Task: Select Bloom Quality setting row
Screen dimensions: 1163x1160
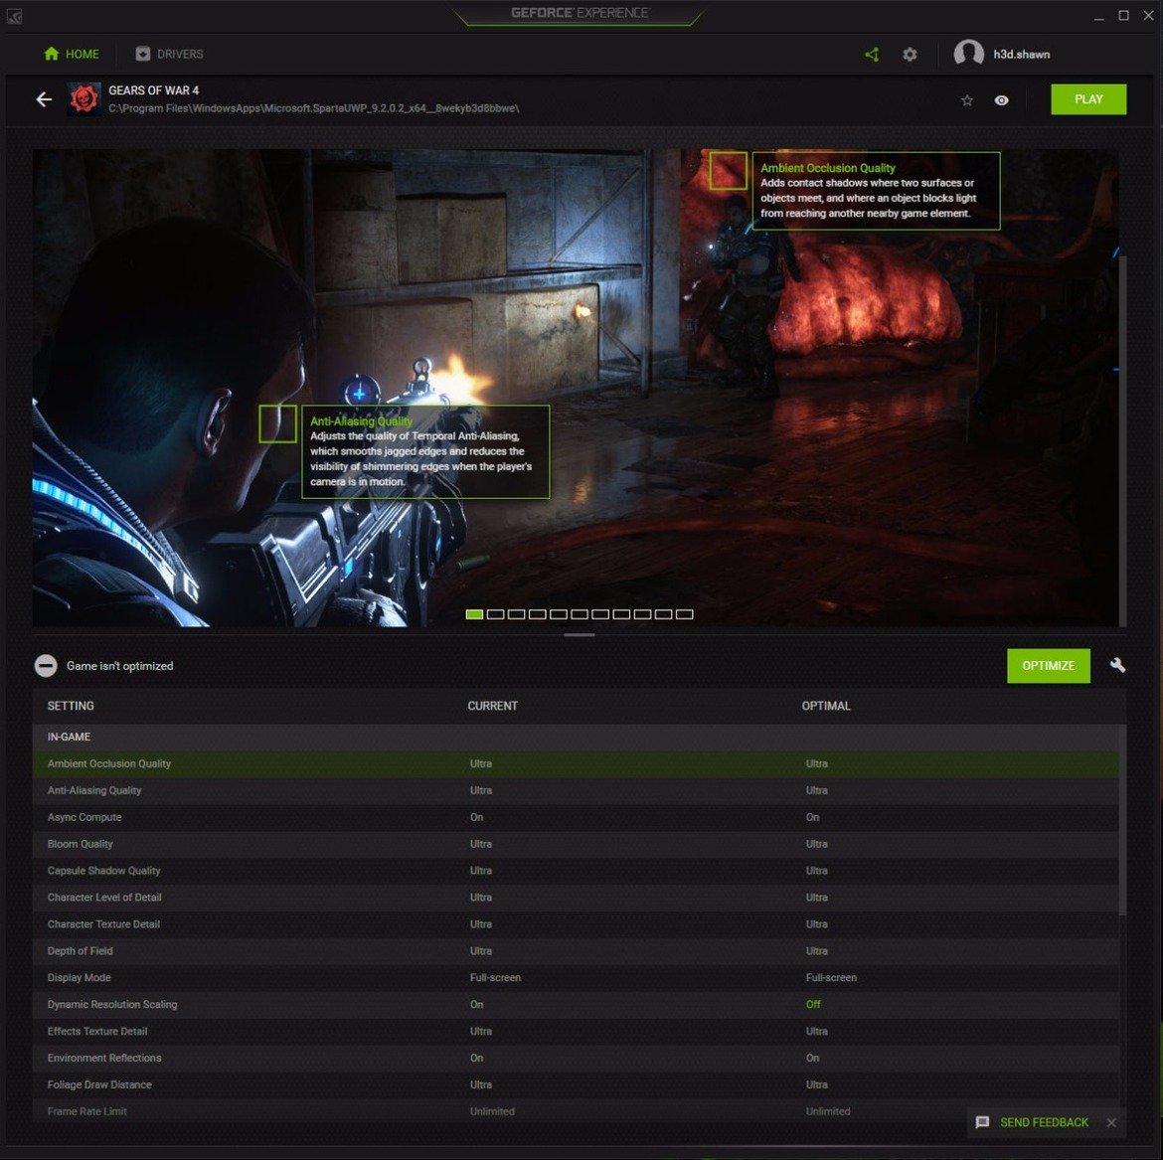Action: click(x=576, y=843)
